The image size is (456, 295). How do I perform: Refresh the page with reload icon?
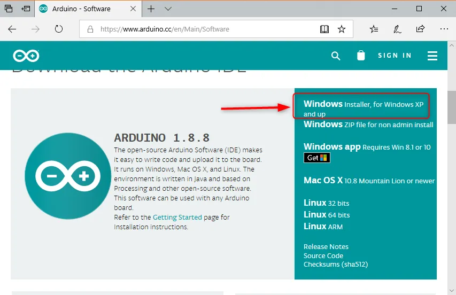point(59,29)
